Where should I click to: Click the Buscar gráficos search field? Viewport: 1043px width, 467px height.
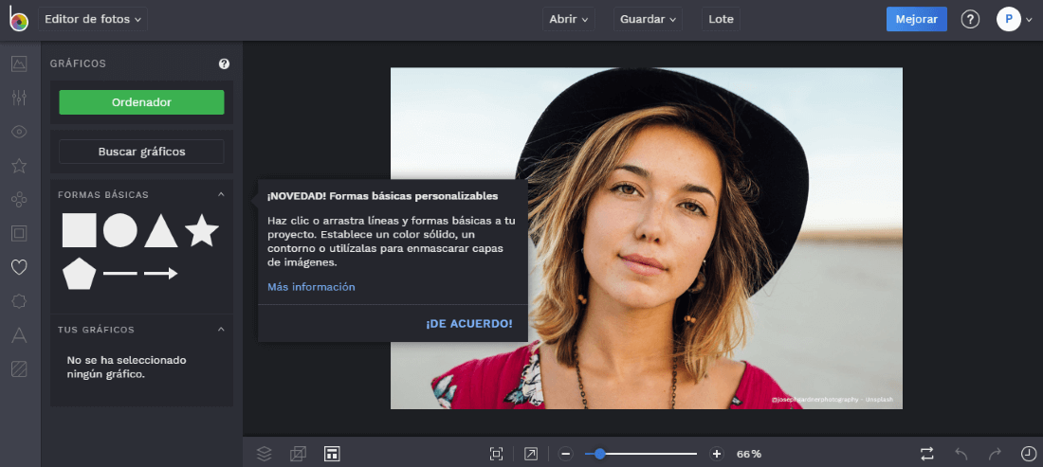click(141, 152)
